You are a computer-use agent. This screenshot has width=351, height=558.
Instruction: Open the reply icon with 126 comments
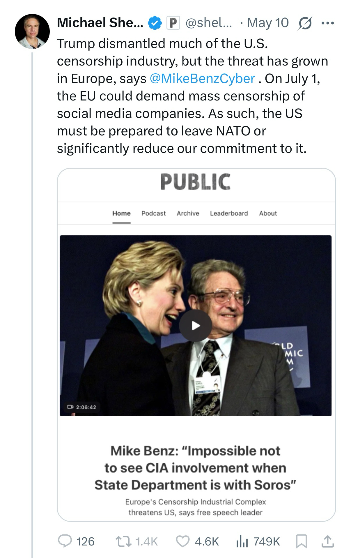65,541
